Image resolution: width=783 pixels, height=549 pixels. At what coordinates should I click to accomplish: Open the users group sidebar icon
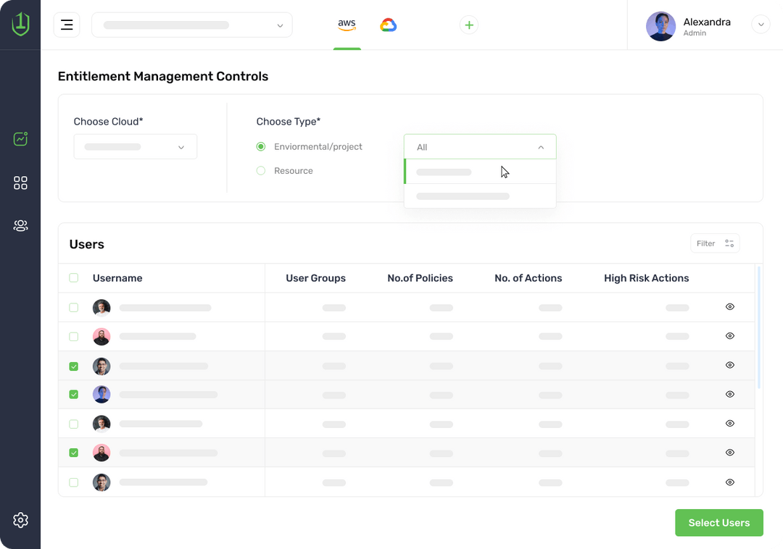[20, 226]
